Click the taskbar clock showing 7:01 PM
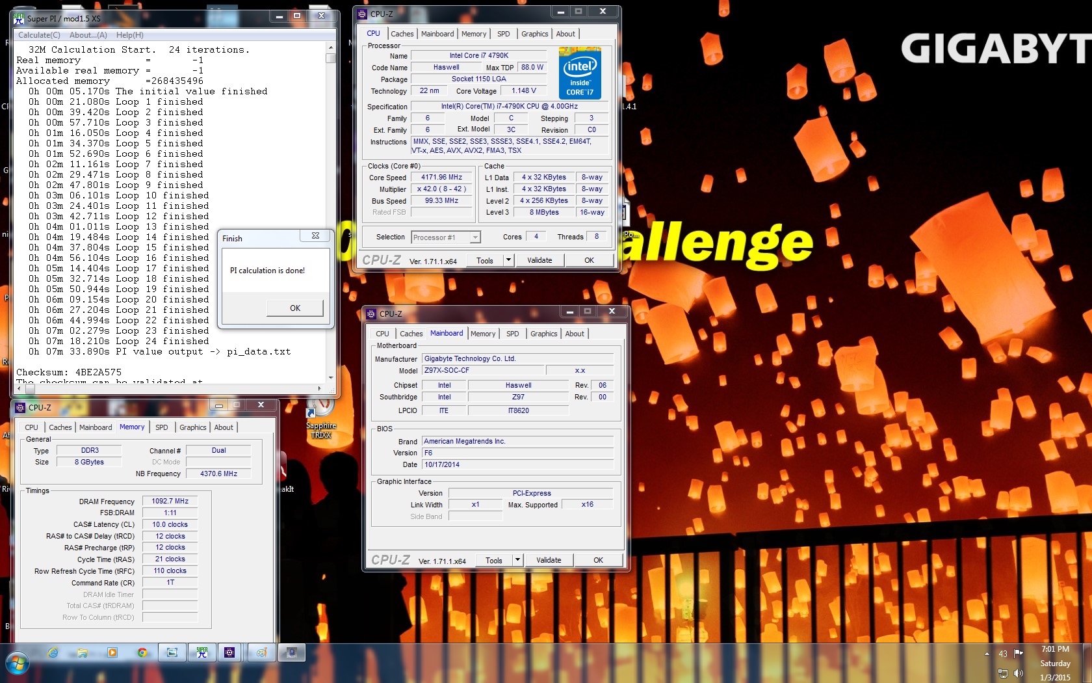Image resolution: width=1092 pixels, height=683 pixels. 1055,663
